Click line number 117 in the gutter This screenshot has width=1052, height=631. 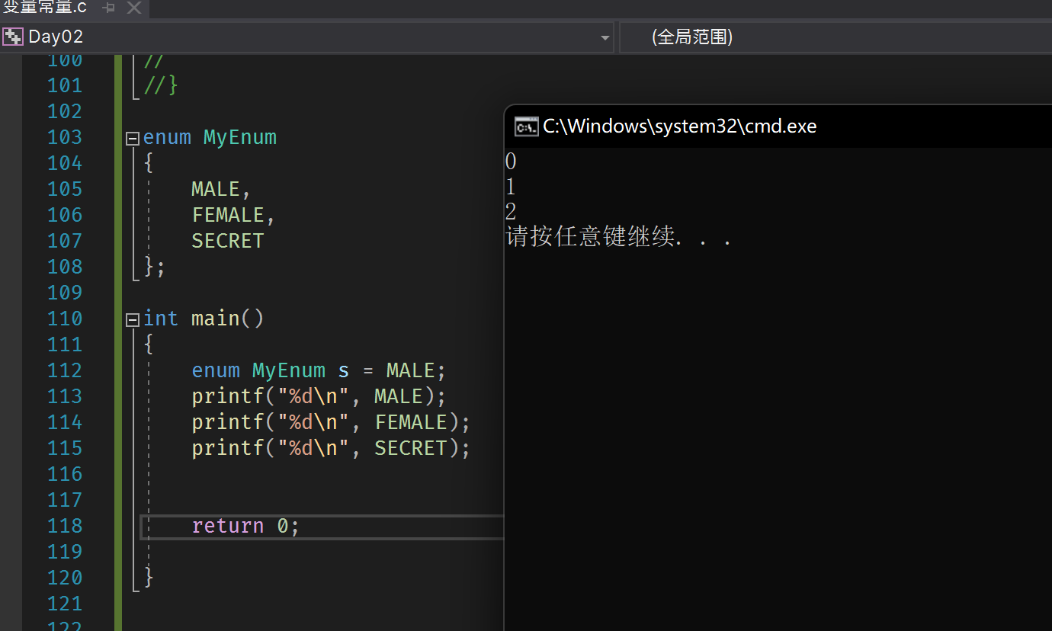point(65,500)
